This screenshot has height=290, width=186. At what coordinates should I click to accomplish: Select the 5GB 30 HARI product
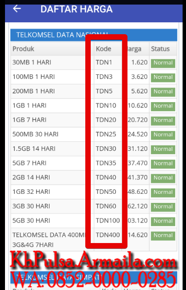(x=31, y=221)
